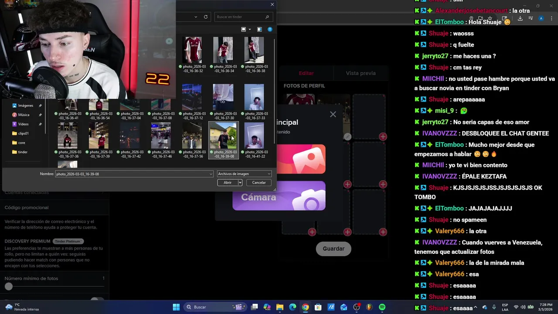
Task: Open OBS Studio from the taskbar
Action: coord(357,307)
